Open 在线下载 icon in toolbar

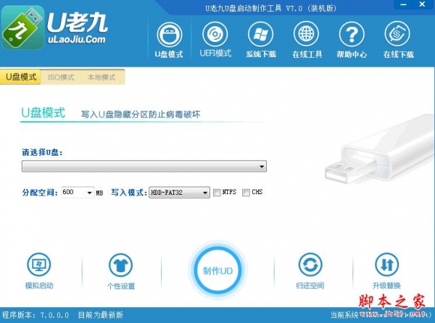point(397,34)
